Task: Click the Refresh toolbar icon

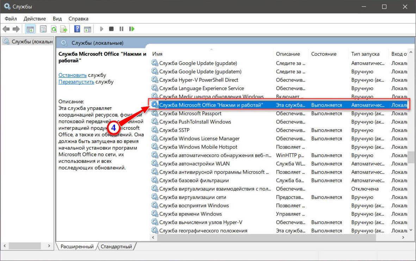Action: tap(54, 29)
